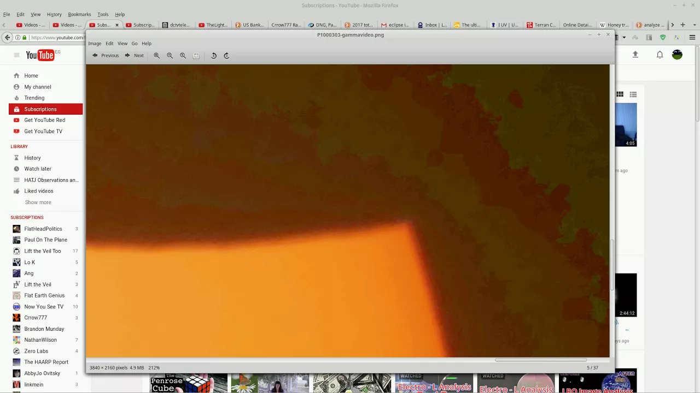
Task: Open a new Firefox tab
Action: [x=682, y=25]
